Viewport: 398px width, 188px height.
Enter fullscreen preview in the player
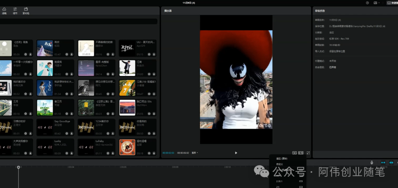coord(308,153)
